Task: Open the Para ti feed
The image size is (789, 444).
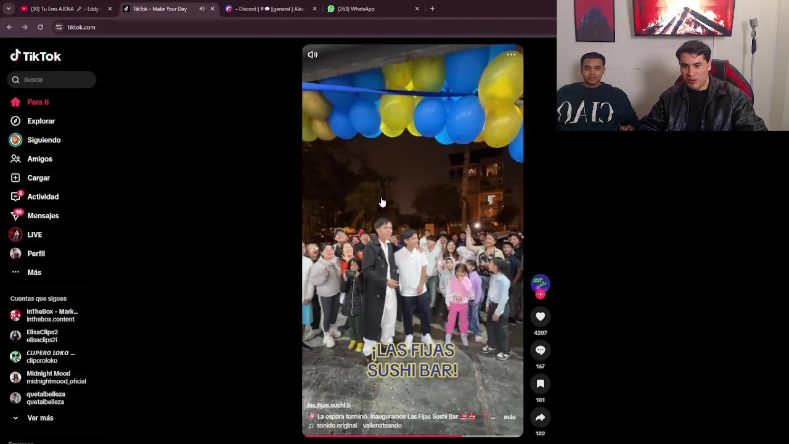Action: tap(38, 102)
